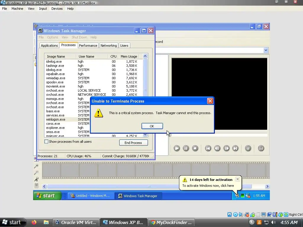Click the Full Screen preview icon
The image size is (303, 227).
(x=248, y=148)
